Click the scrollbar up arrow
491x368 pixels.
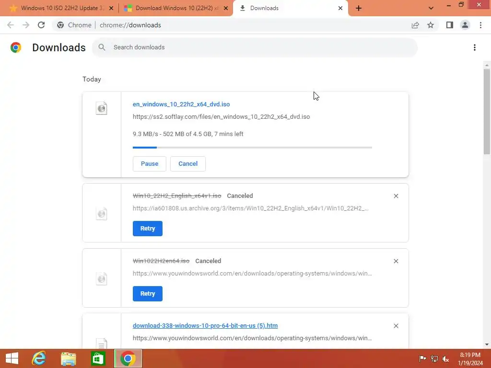point(487,65)
